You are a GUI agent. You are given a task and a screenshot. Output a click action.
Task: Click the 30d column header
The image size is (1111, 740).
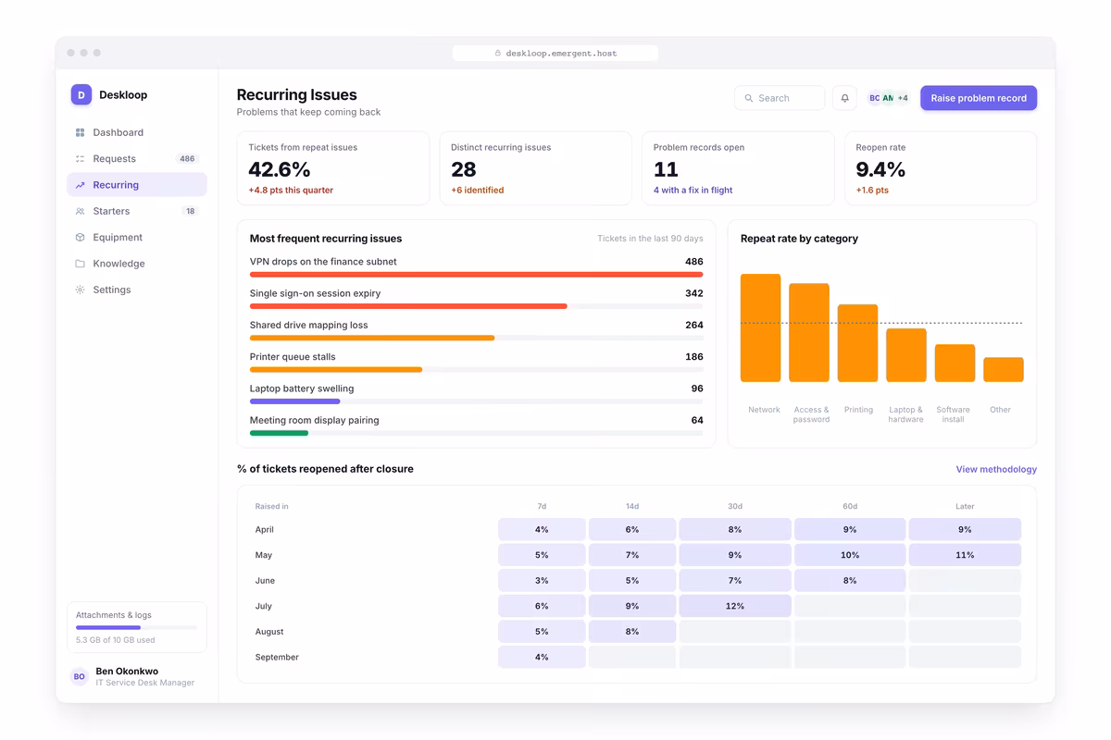point(735,507)
